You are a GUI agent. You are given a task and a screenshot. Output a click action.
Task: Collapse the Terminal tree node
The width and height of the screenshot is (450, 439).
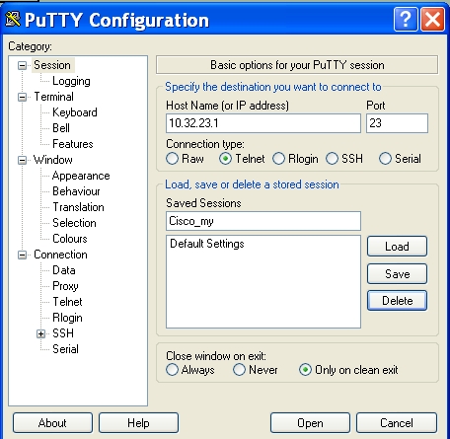coord(22,97)
